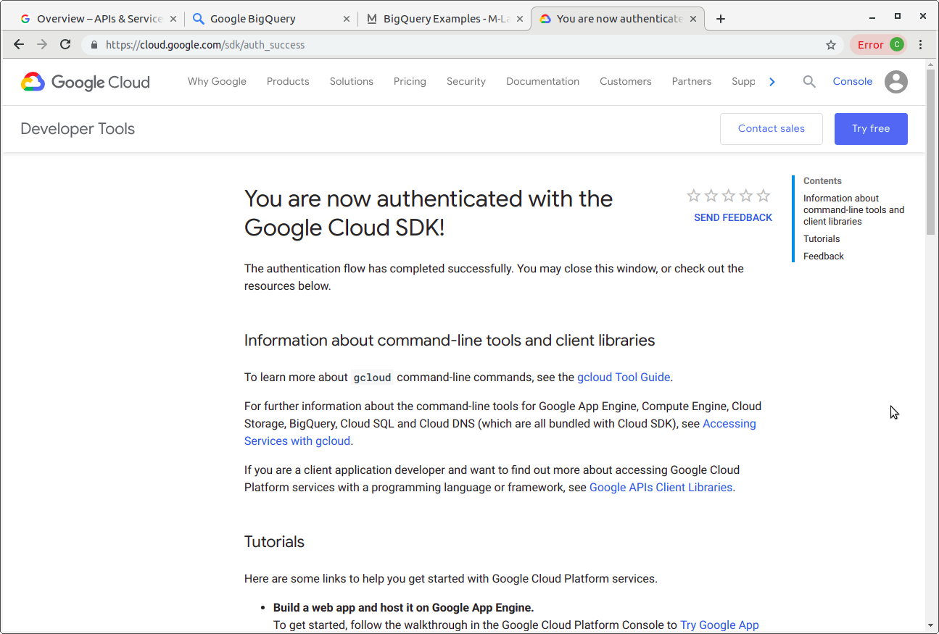
Task: Reload the page with the refresh icon
Action: tap(65, 44)
